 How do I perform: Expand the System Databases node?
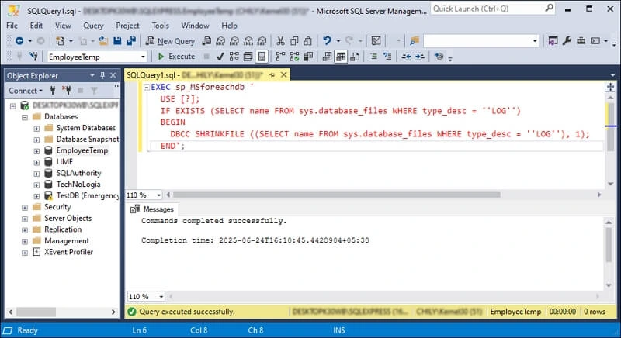pos(36,129)
